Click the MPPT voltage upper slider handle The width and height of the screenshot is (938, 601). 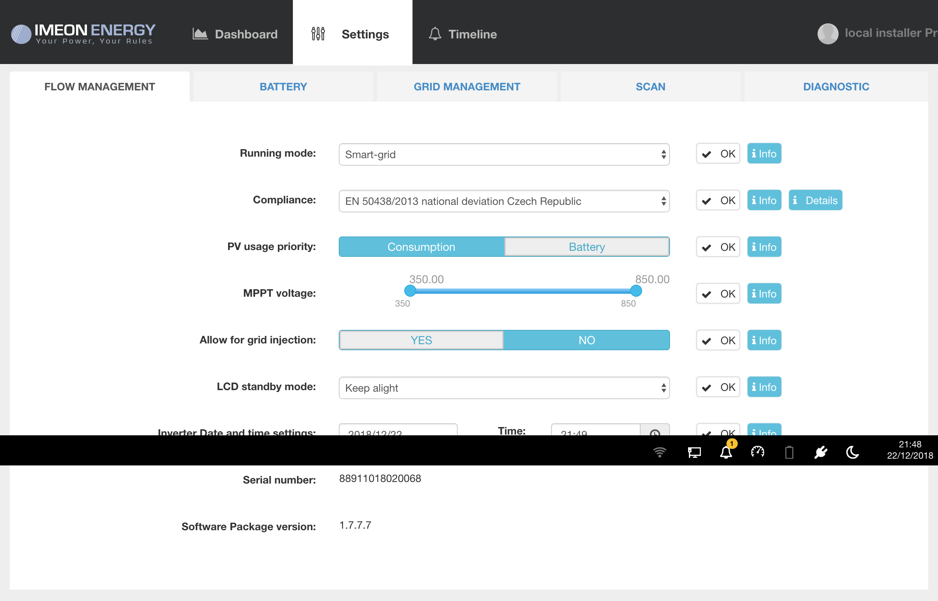click(636, 291)
